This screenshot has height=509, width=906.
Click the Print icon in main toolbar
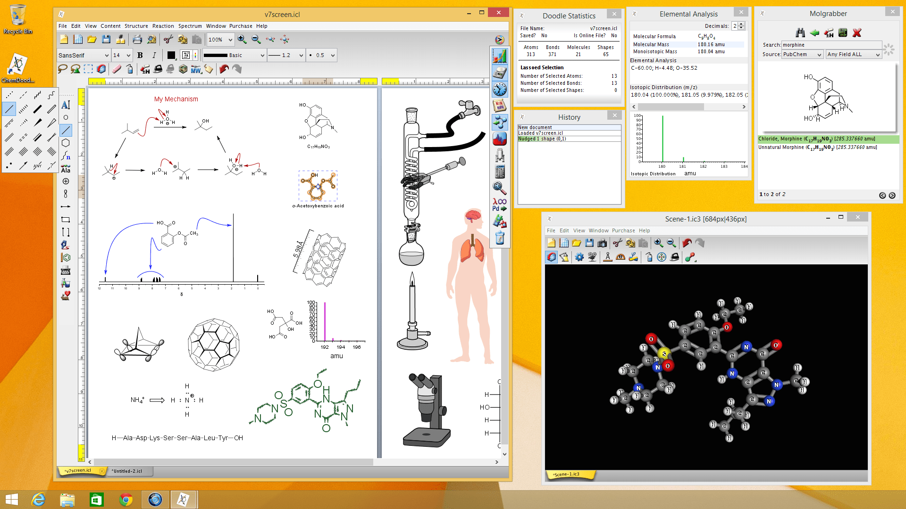tap(137, 40)
